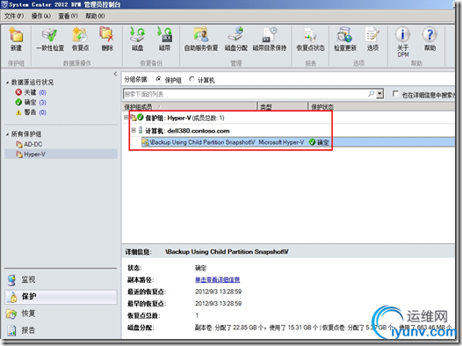
Task: Filter by 关键 (0) status
Action: point(31,92)
